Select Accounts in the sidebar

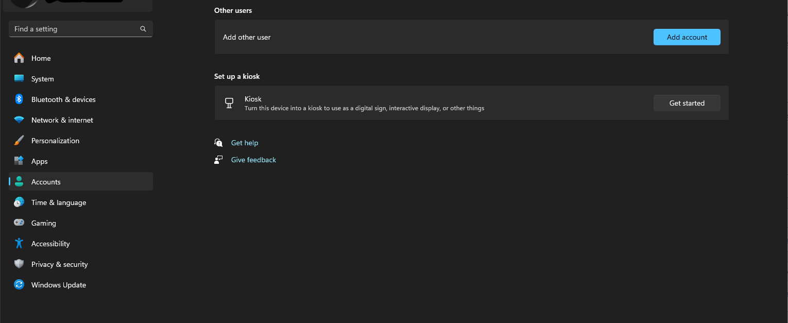pyautogui.click(x=46, y=182)
